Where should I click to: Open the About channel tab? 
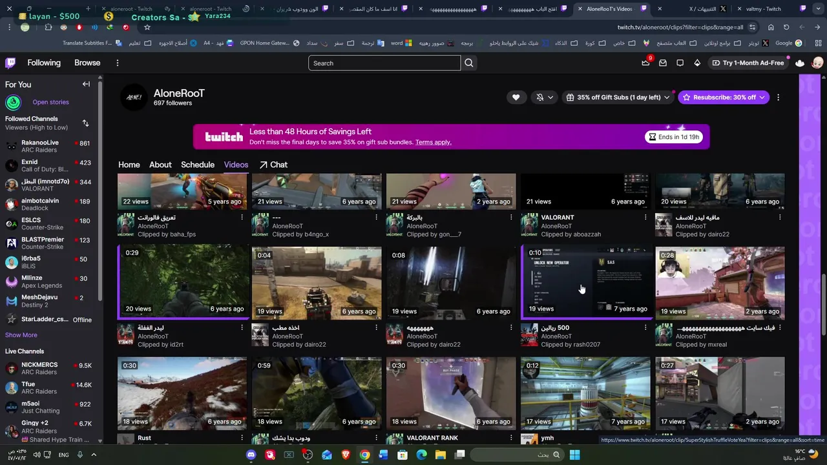coord(160,165)
